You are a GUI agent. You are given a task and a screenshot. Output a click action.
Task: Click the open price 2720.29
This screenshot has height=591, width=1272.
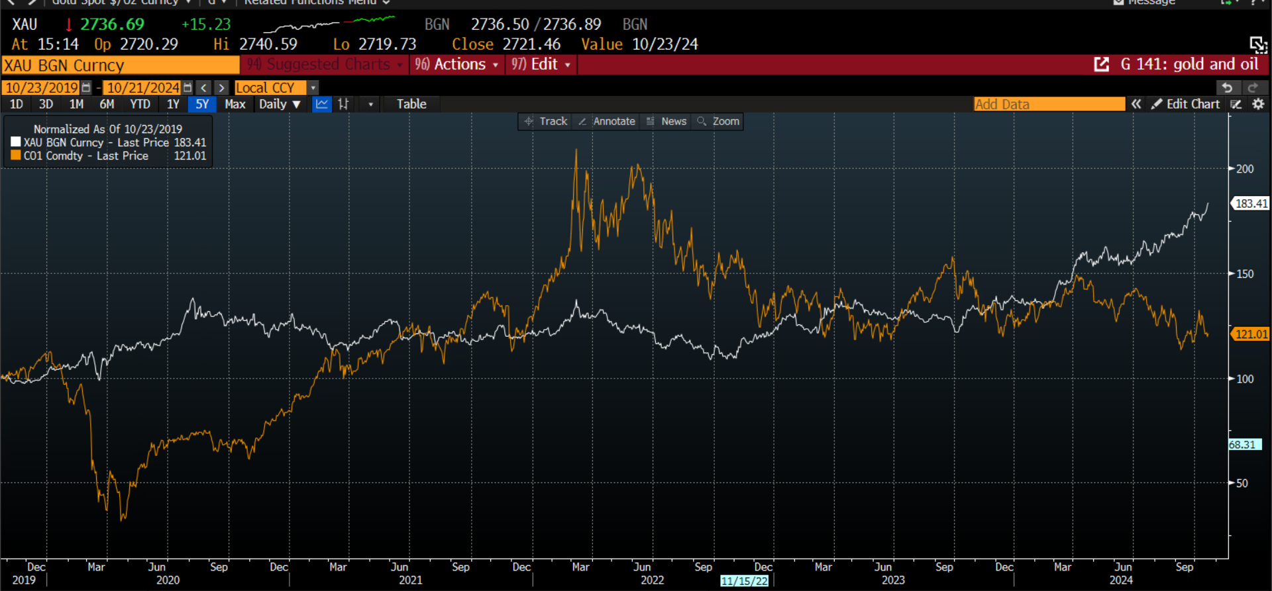pos(149,44)
